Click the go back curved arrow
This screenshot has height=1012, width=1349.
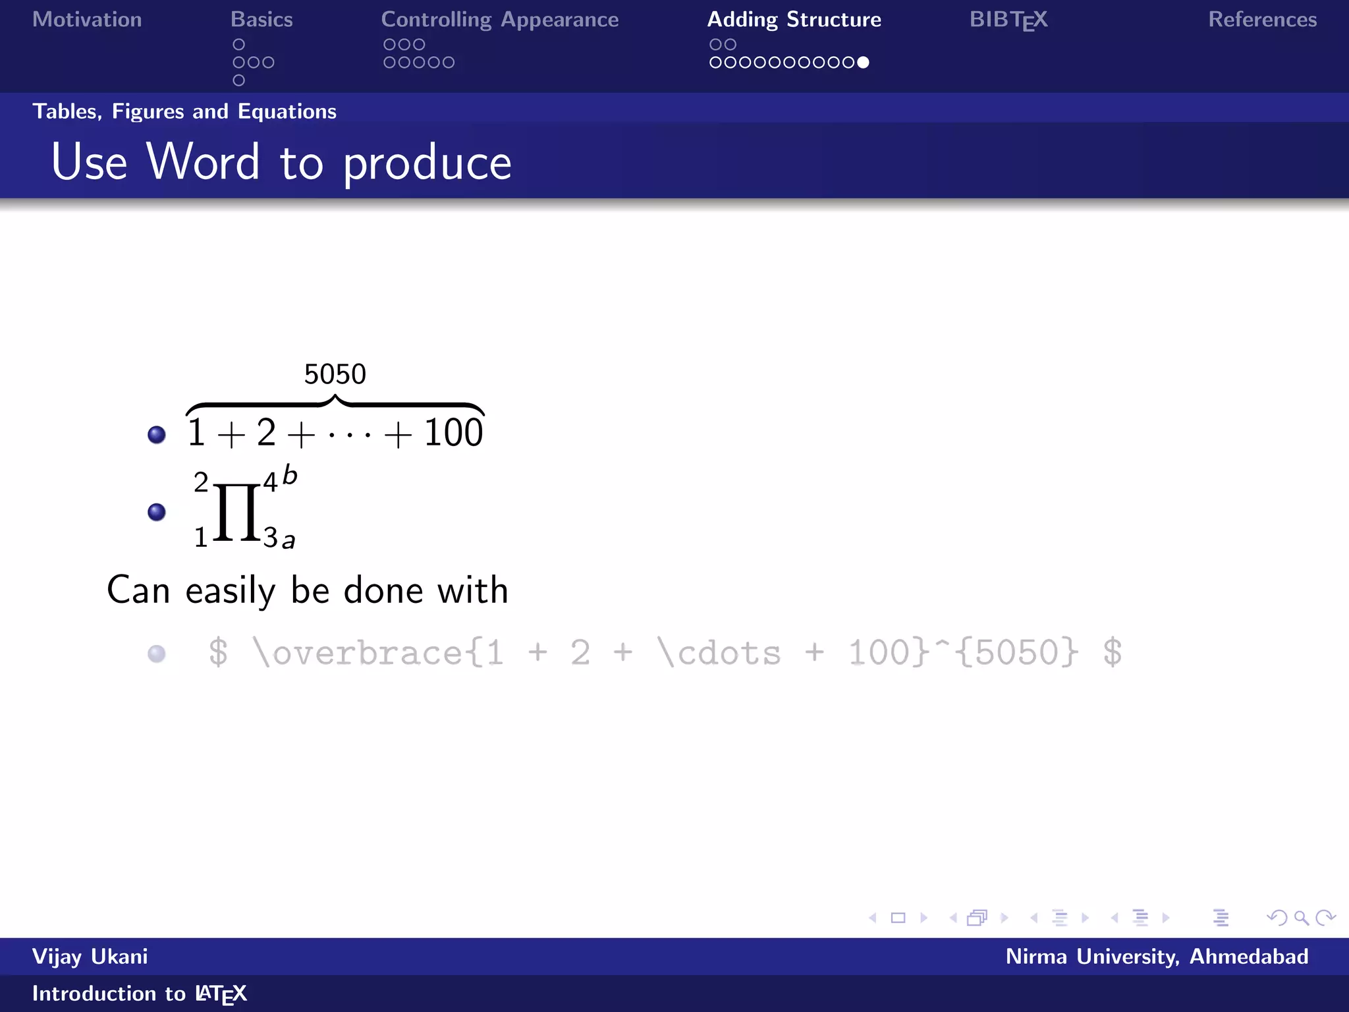1277,918
